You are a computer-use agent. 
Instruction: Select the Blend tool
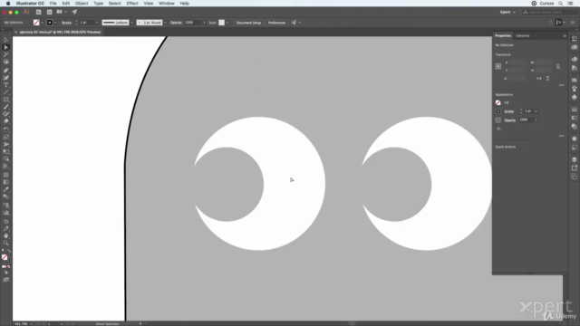pos(6,197)
